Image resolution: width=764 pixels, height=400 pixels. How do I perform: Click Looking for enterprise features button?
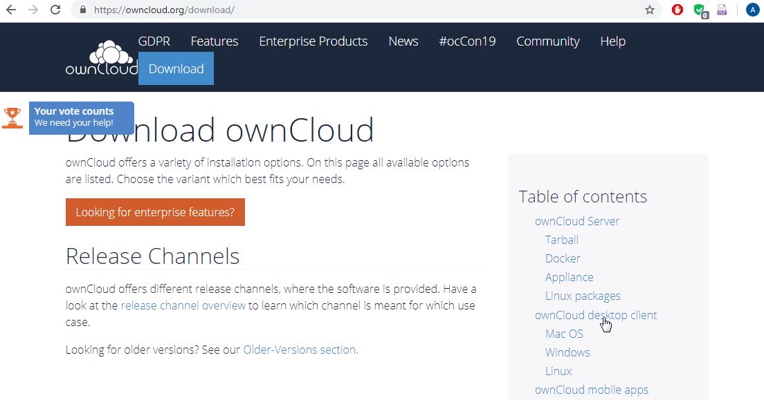point(155,212)
